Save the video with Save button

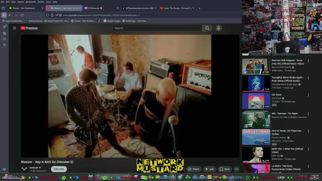click(224, 169)
